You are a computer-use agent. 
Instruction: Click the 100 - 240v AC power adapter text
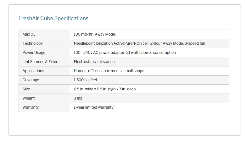[x=100, y=53]
